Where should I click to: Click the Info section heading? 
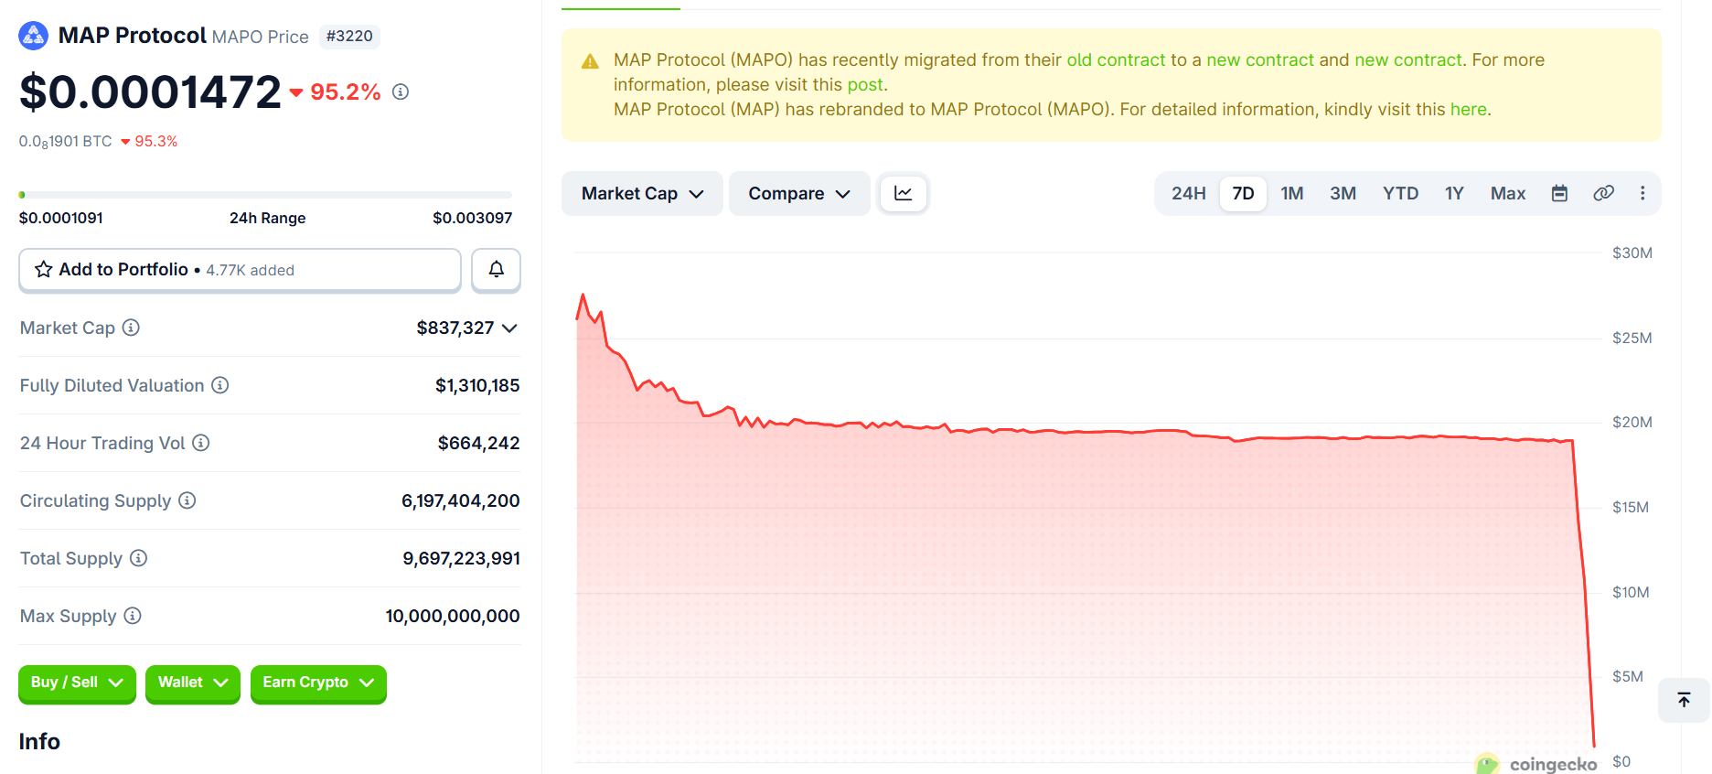pyautogui.click(x=39, y=742)
